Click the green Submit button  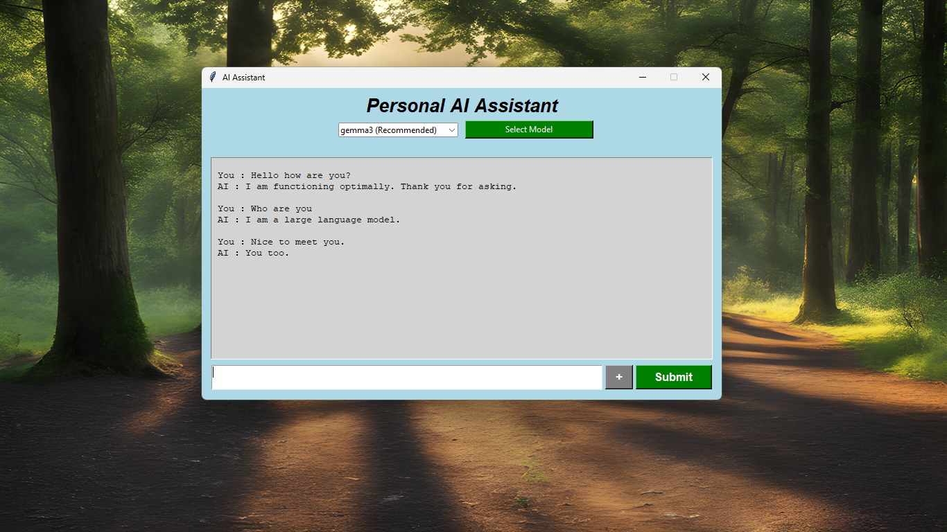673,377
